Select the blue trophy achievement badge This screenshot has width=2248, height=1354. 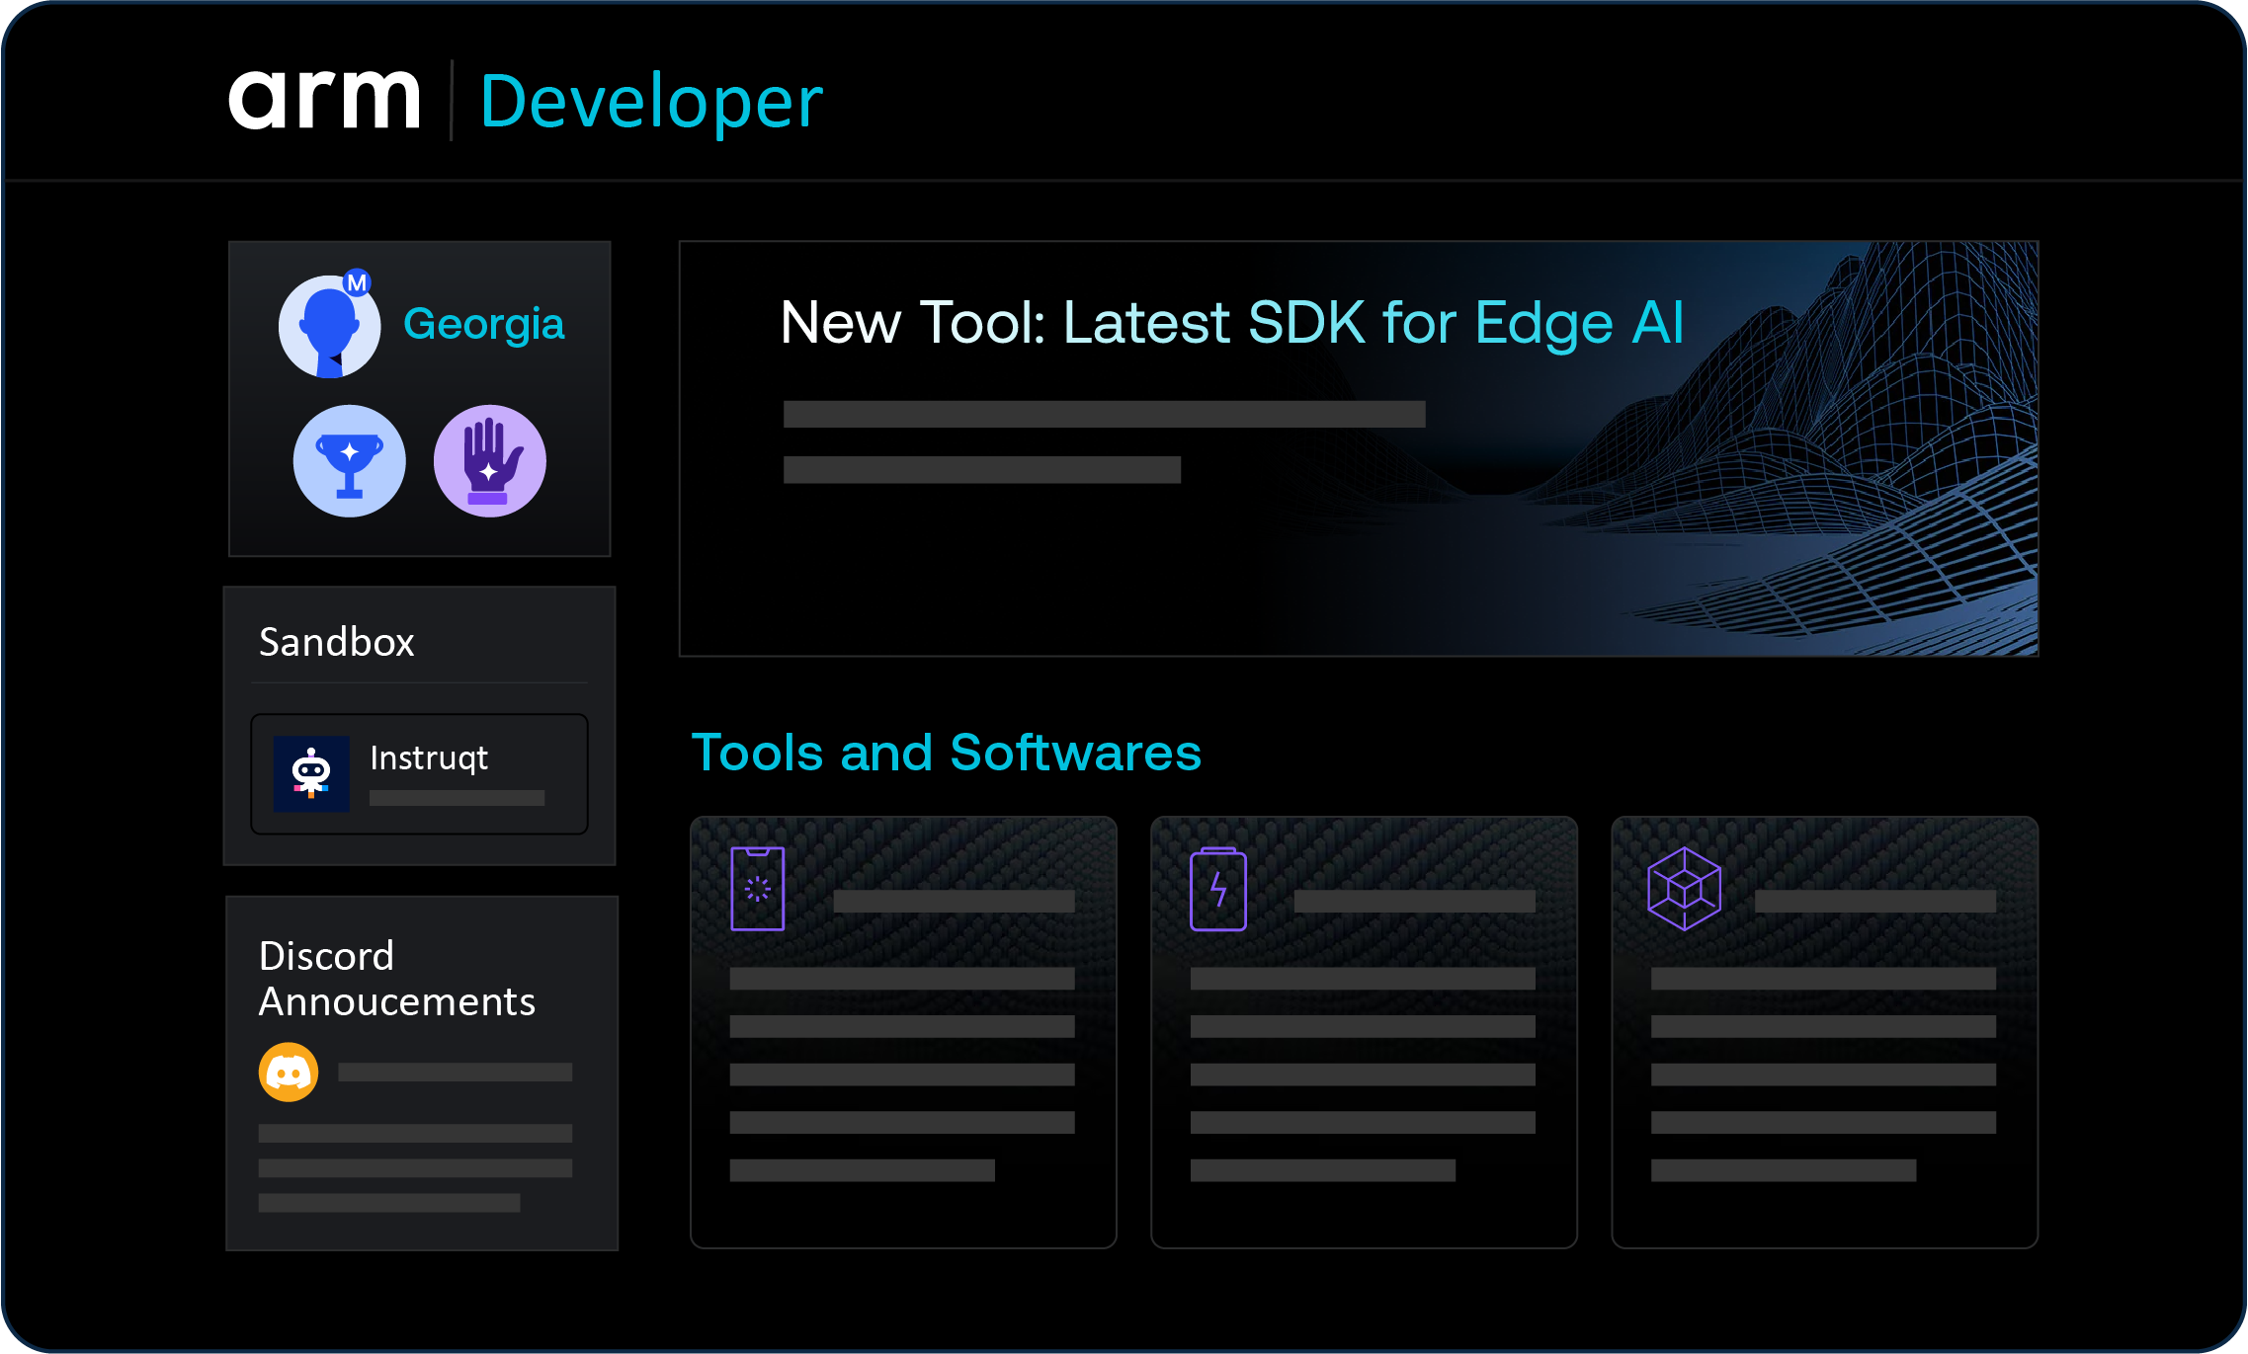point(350,461)
